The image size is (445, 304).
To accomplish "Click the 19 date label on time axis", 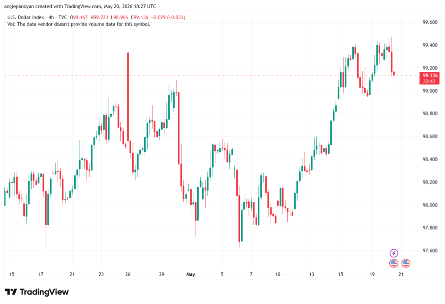I will pos(372,274).
